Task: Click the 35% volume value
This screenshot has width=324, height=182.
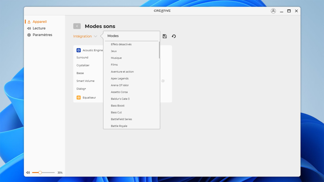Action: pos(60,173)
